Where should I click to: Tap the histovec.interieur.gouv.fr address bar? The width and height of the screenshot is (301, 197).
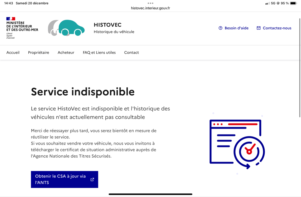coord(150,8)
